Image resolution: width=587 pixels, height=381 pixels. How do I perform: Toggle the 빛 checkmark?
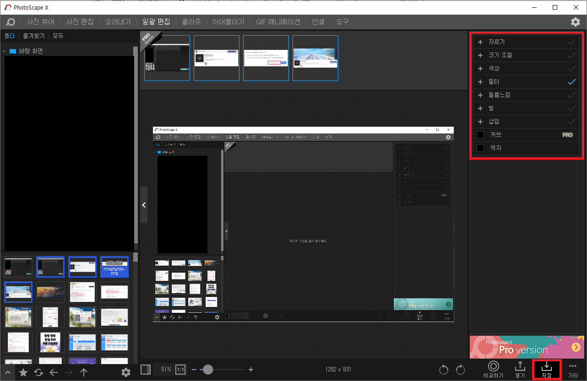[571, 108]
